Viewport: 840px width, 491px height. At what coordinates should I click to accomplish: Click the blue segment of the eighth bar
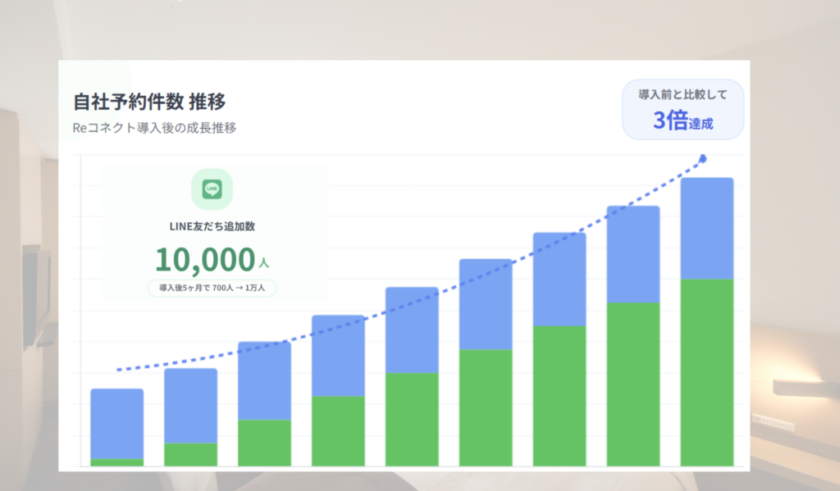click(x=633, y=254)
